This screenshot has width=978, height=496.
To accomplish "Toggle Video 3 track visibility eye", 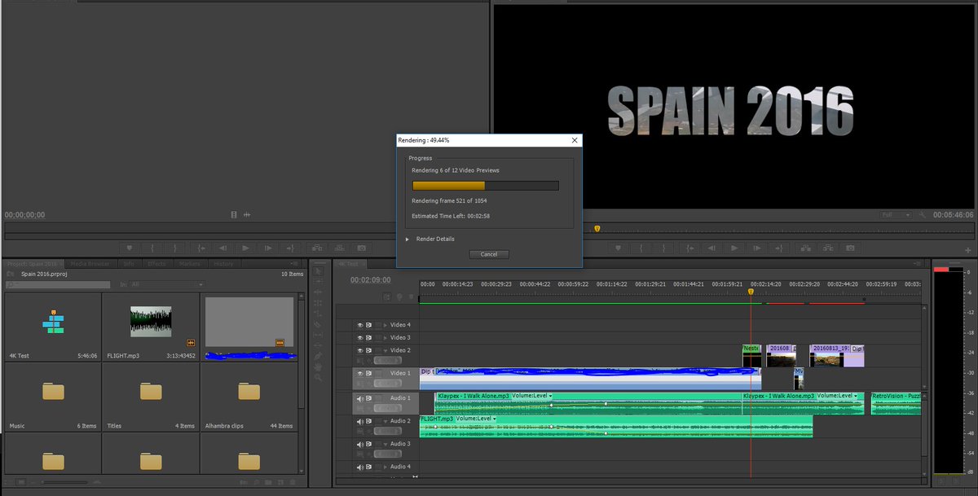I will coord(360,337).
